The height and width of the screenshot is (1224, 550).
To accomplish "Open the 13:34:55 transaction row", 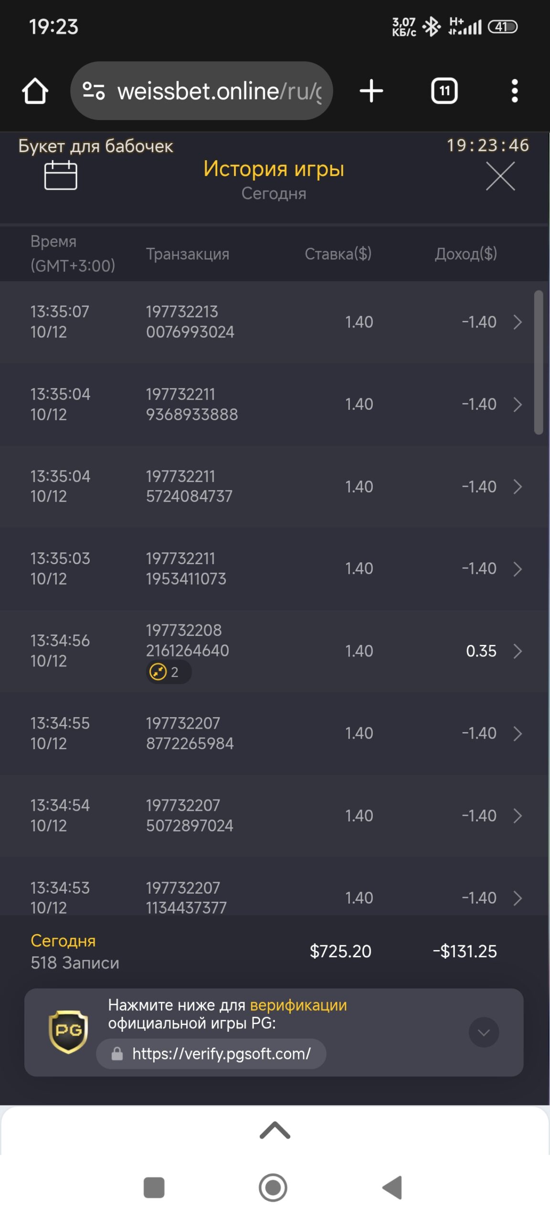I will [267, 733].
